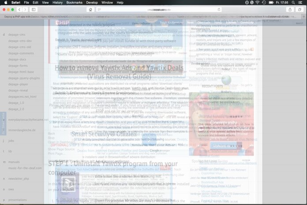Open the depage-reveal entry
Screen dimensions: 307x205
click(x=18, y=91)
